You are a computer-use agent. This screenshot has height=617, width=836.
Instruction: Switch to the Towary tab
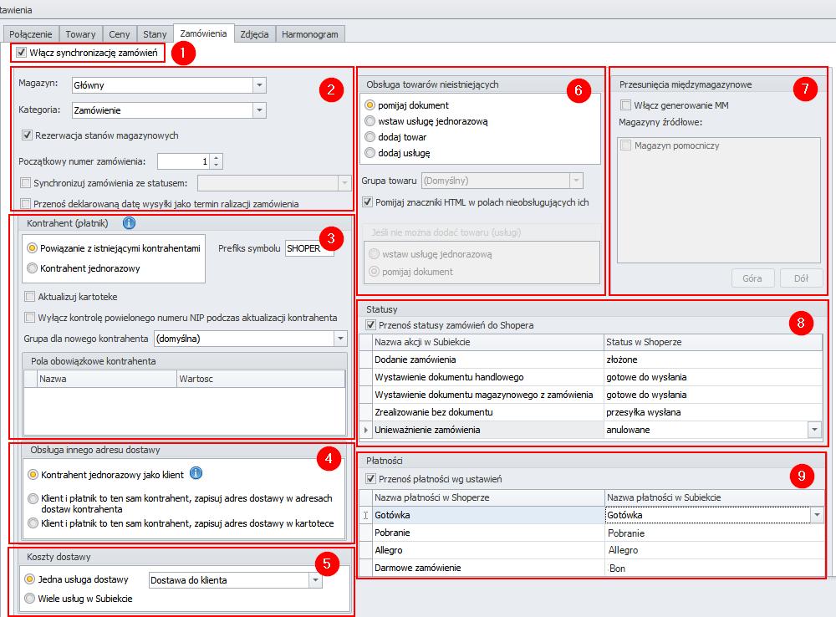(x=80, y=34)
